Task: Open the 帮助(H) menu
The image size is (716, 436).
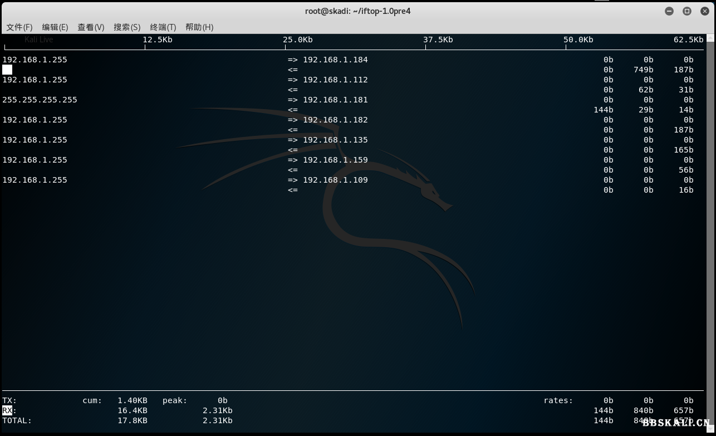Action: 199,27
